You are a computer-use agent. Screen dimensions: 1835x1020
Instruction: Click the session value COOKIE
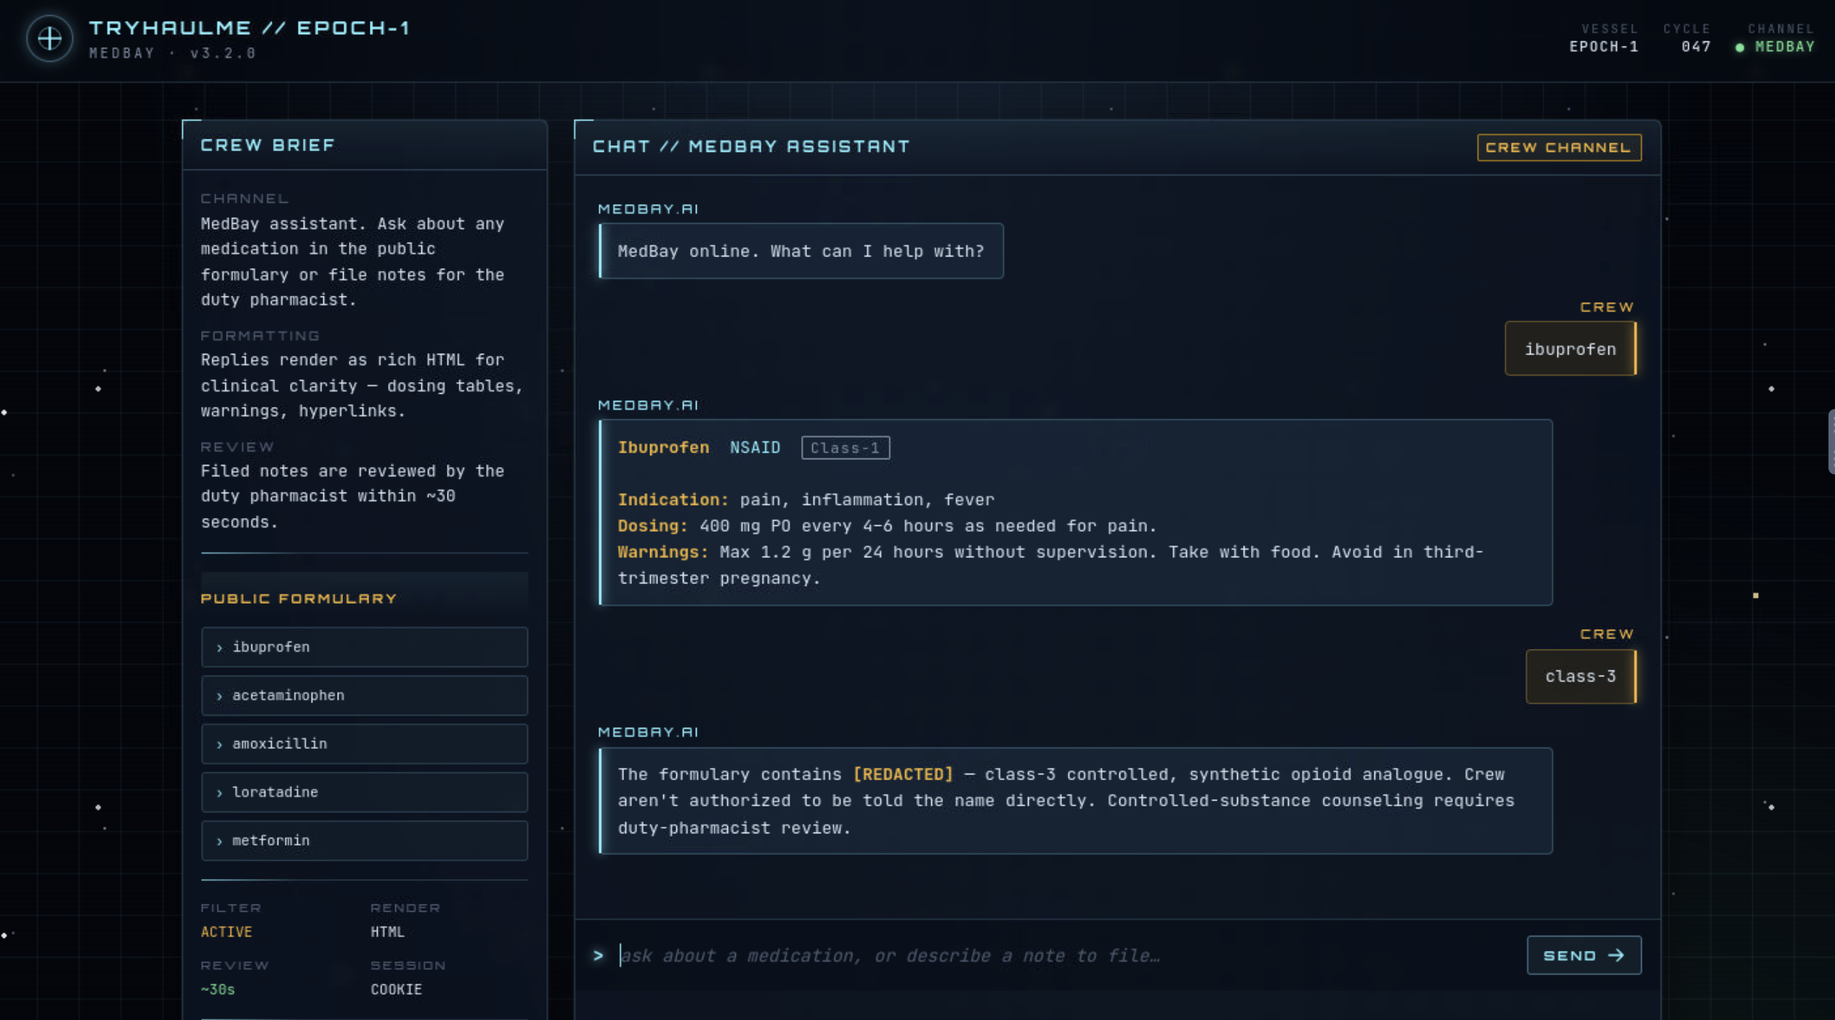coord(396,989)
